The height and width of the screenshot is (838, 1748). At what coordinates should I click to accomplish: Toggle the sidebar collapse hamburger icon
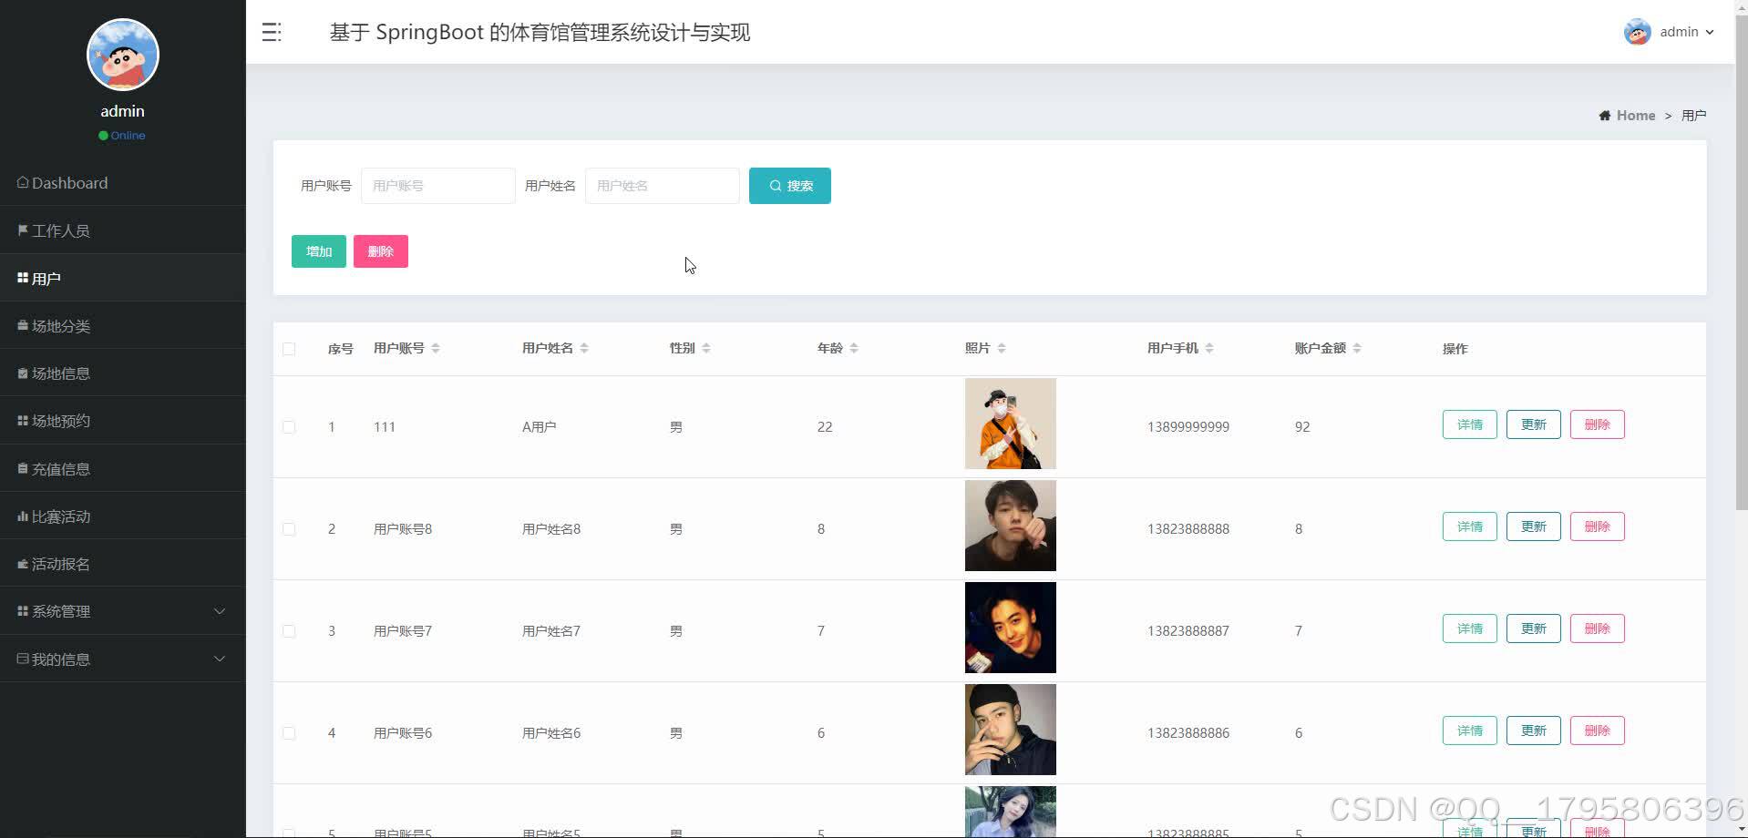click(272, 33)
